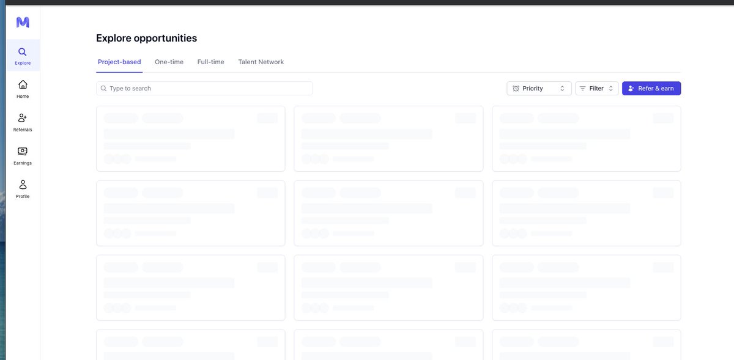Image resolution: width=734 pixels, height=360 pixels.
Task: Select the Project-based tab
Action: pyautogui.click(x=119, y=62)
